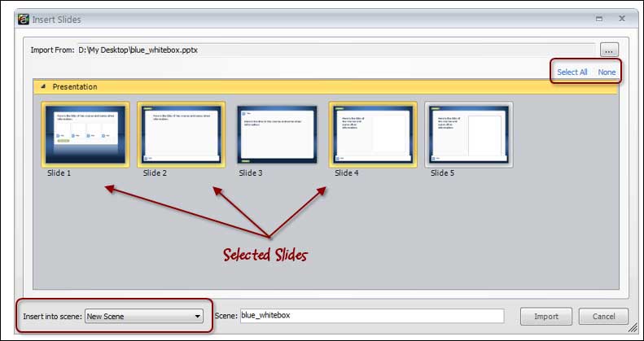Maximize the Insert Slides dialog
This screenshot has width=644, height=341.
(599, 19)
